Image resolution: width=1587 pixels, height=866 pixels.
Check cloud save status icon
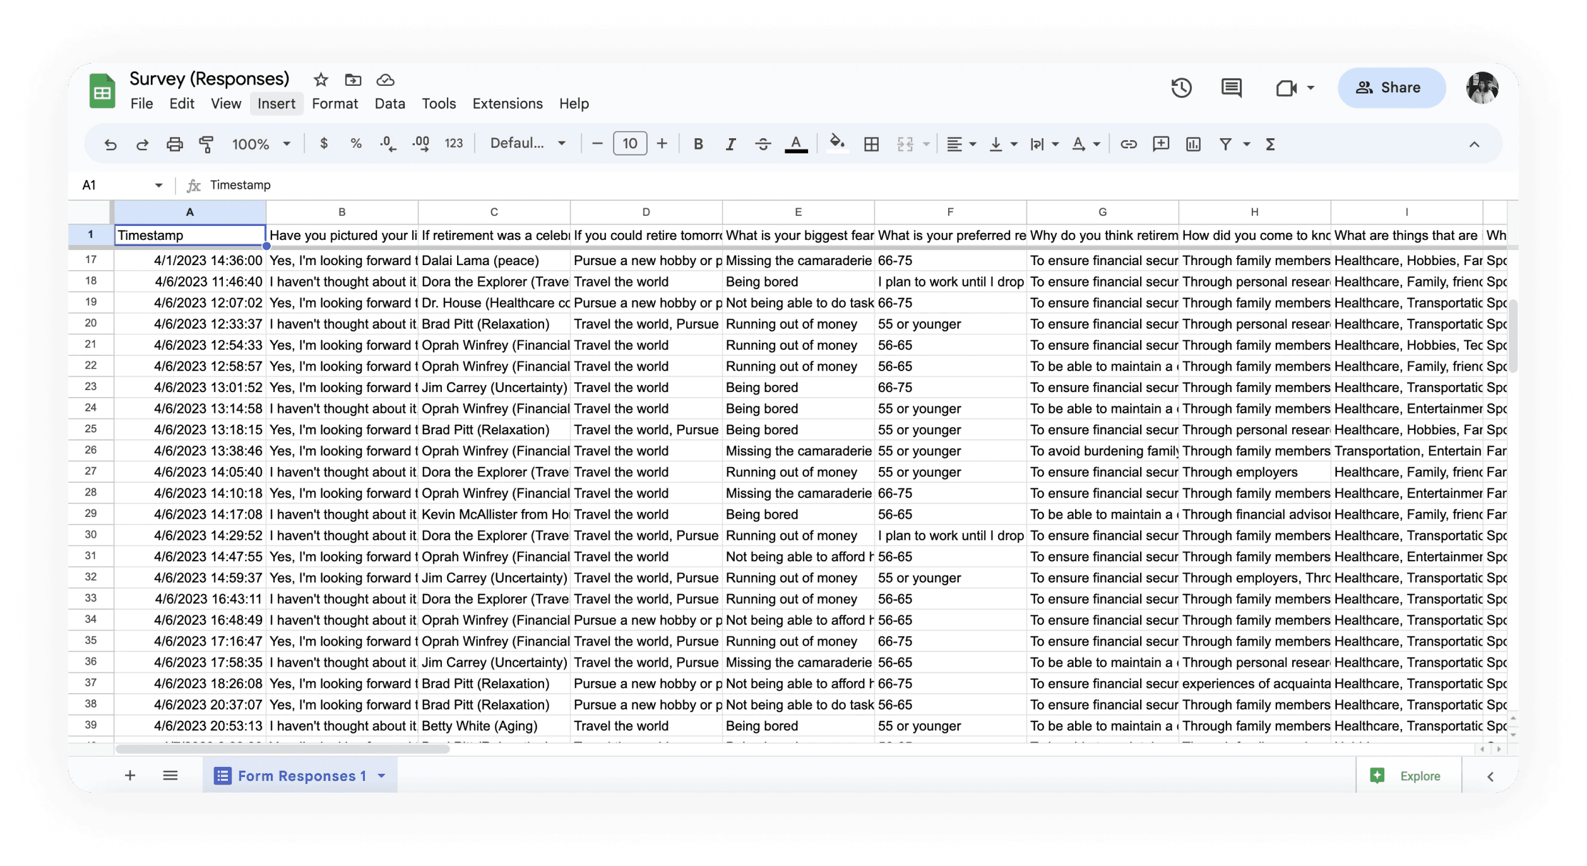(x=385, y=80)
